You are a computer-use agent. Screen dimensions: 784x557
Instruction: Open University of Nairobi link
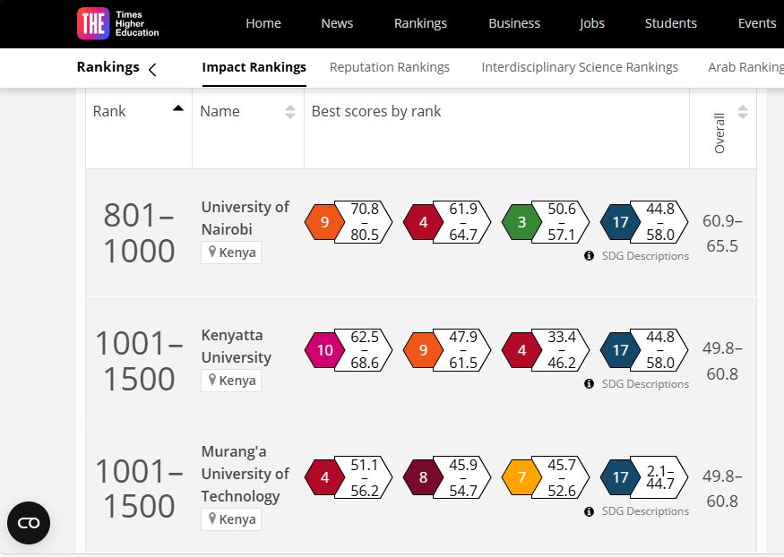pyautogui.click(x=245, y=218)
